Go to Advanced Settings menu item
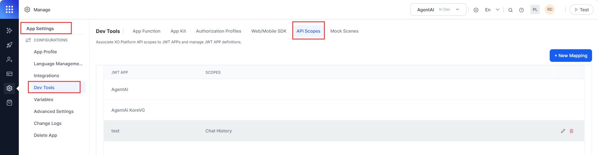 pos(54,111)
